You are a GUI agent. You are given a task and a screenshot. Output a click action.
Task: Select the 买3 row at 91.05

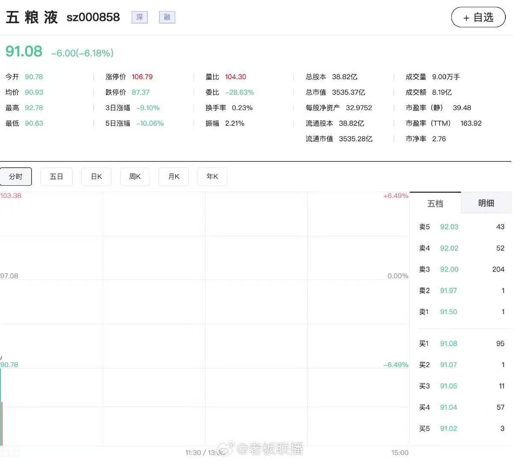[x=461, y=386]
